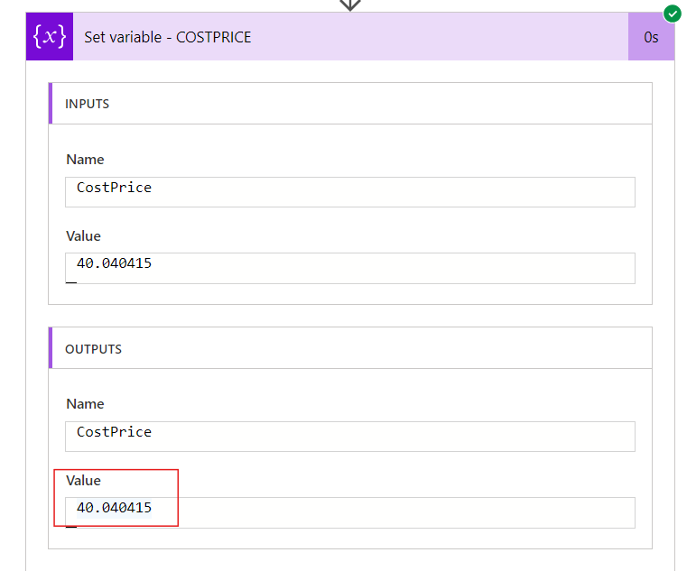Screen dimensions: 696x571
Task: Click the CostPrice text in outputs Name
Action: point(114,432)
